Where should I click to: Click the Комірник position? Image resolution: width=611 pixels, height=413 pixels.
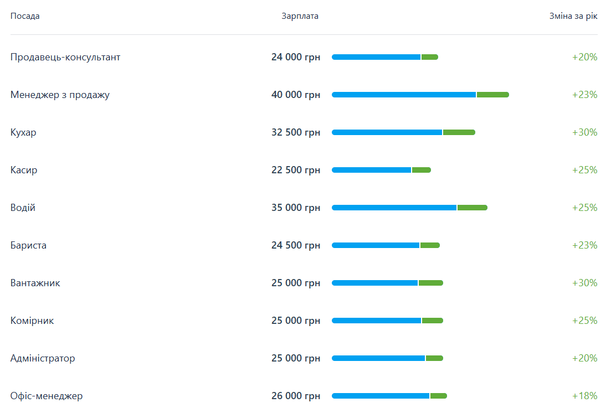pyautogui.click(x=32, y=321)
